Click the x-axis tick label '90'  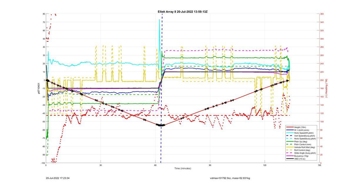pos(210,165)
